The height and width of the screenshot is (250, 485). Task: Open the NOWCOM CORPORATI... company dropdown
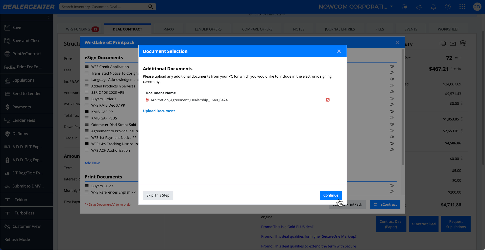(356, 7)
